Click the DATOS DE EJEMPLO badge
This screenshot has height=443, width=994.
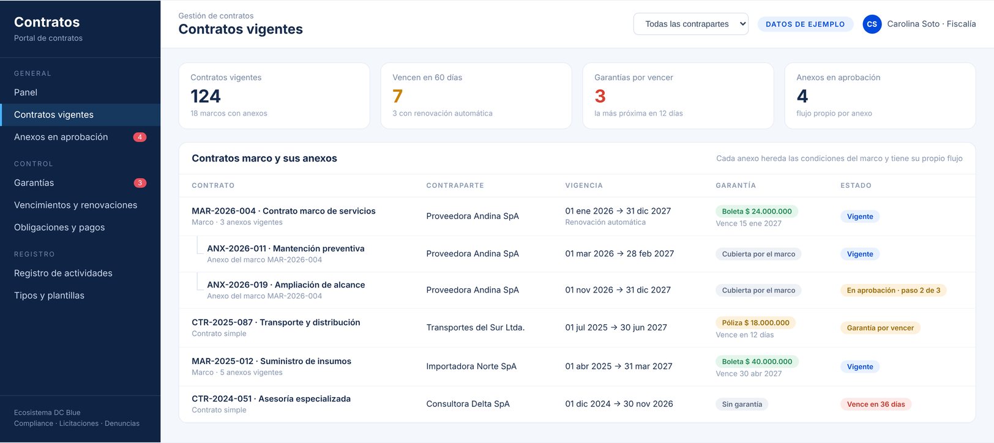pos(805,24)
